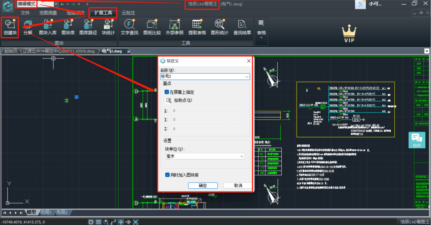
Task: Jump to last layout tab arrow
Action: coord(21,213)
